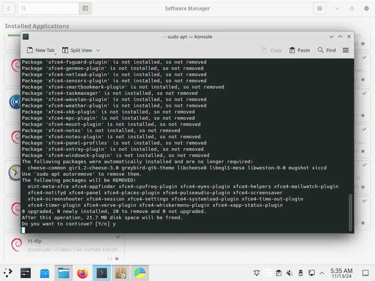Image resolution: width=375 pixels, height=281 pixels.
Task: Minimize the Konsole window via down chevron
Action: (x=331, y=37)
